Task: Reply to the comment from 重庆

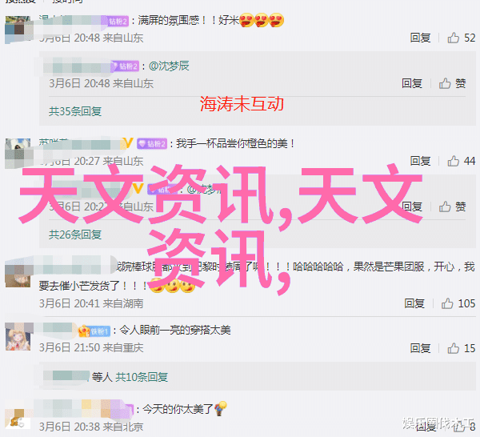Action: tap(420, 348)
